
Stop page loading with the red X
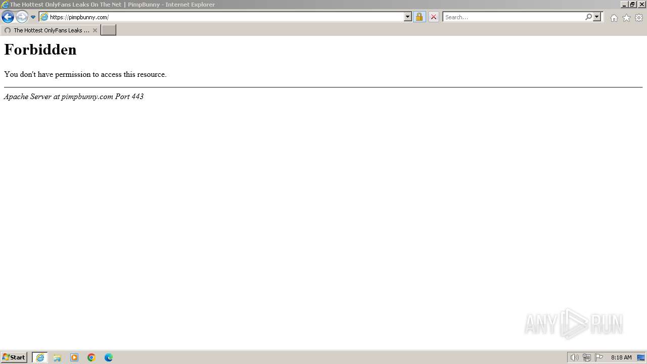434,17
